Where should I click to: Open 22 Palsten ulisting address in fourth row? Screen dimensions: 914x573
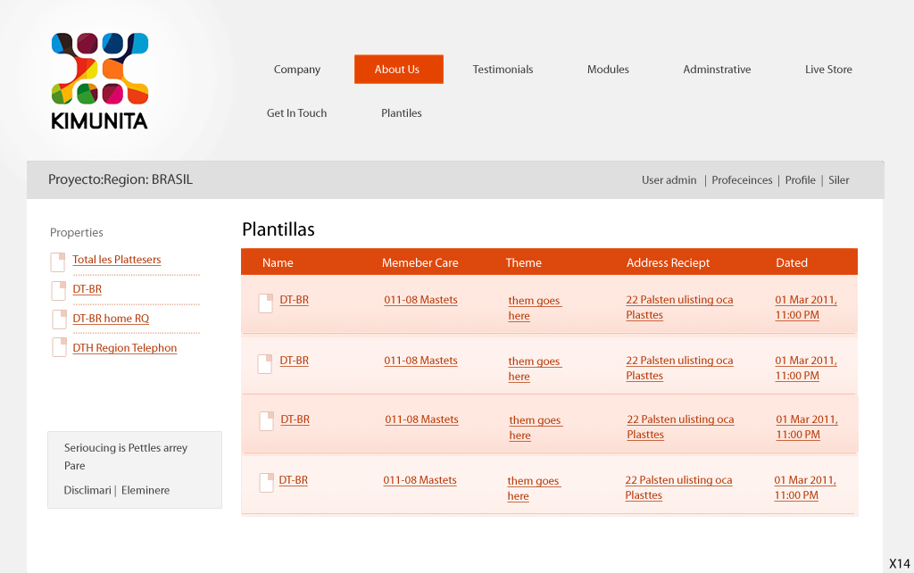(679, 487)
